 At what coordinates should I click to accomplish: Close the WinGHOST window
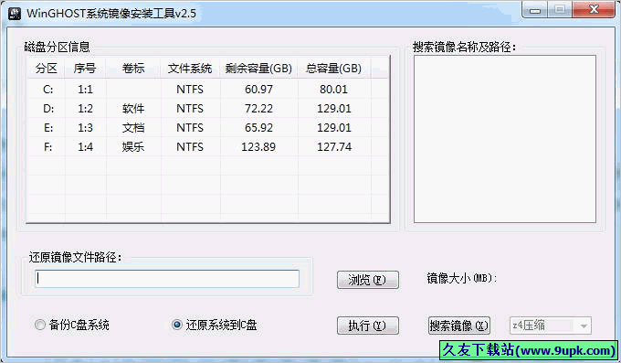(594, 10)
